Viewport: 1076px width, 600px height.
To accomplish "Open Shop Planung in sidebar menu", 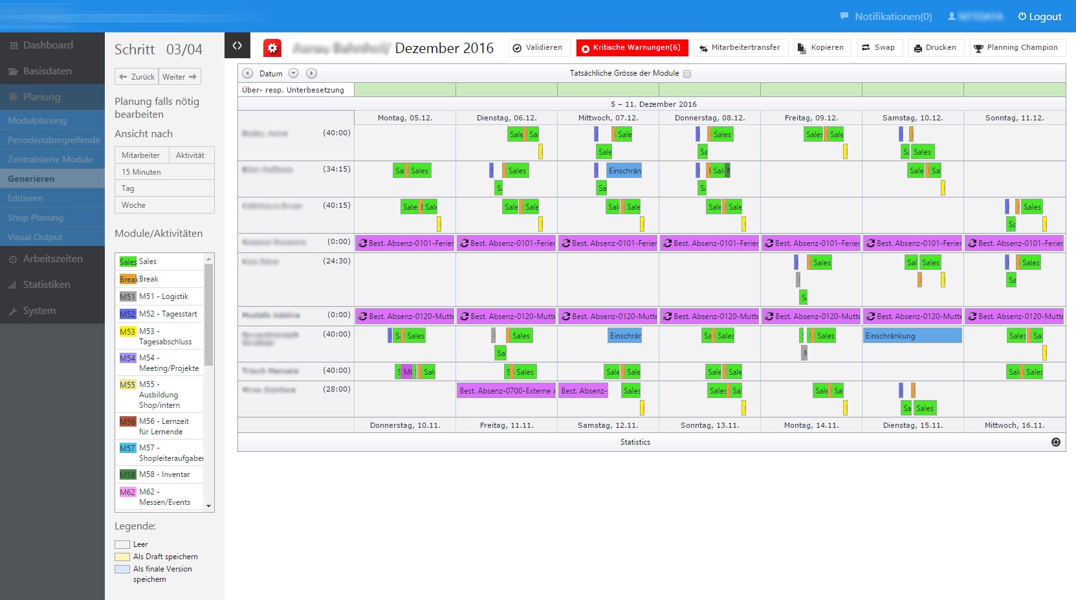I will pyautogui.click(x=36, y=217).
